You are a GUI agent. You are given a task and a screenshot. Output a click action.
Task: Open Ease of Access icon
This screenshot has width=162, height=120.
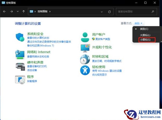pos(85,70)
